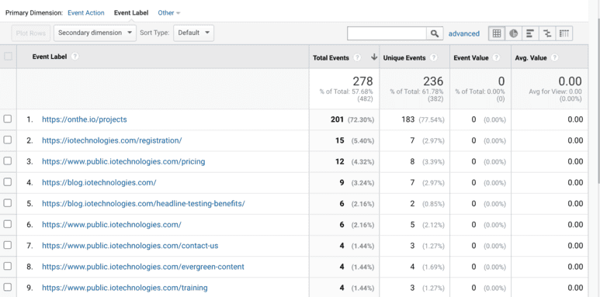Check the box for the pricing row
600x297 pixels.
tap(8, 161)
